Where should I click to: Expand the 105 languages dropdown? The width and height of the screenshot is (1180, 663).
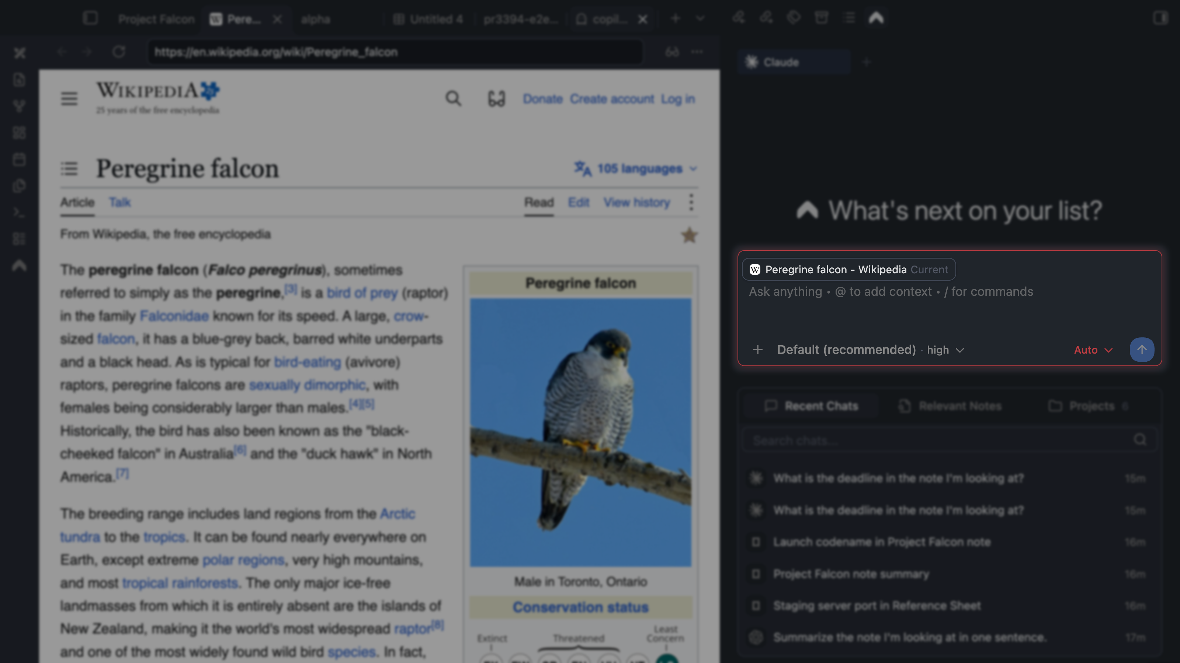point(636,168)
